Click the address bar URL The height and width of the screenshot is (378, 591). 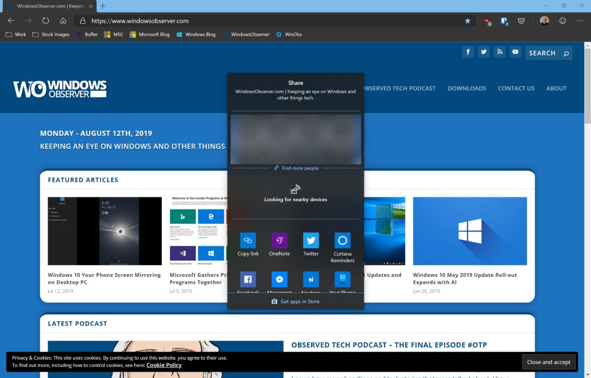click(140, 21)
